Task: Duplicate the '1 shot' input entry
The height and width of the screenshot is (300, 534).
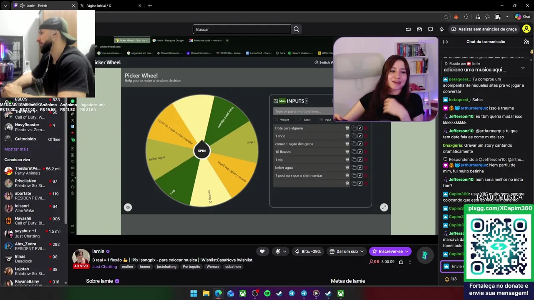Action: coord(354,136)
